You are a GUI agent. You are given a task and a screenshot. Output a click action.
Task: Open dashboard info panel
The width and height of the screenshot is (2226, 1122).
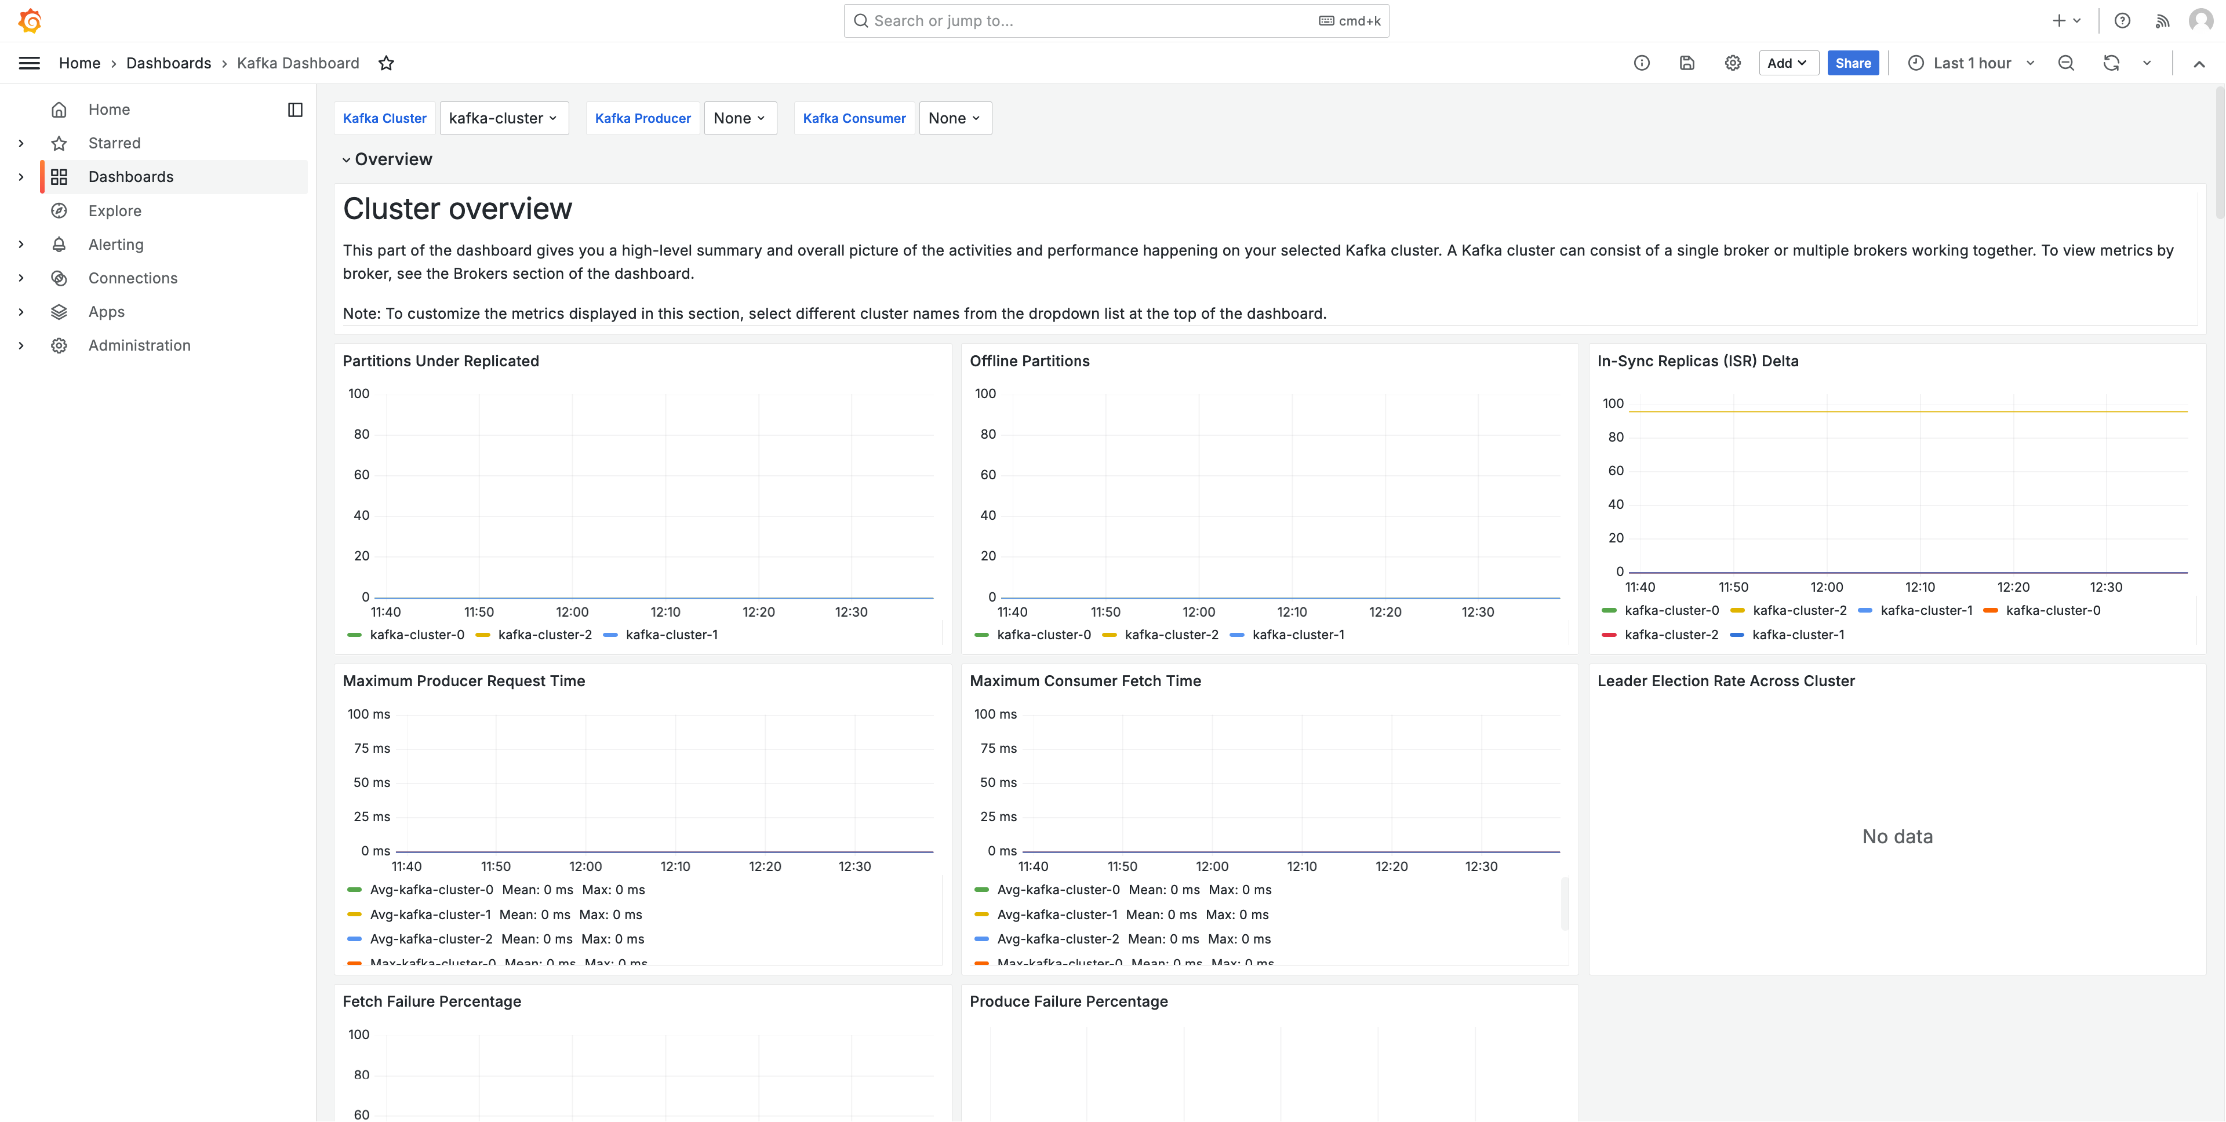tap(1641, 62)
